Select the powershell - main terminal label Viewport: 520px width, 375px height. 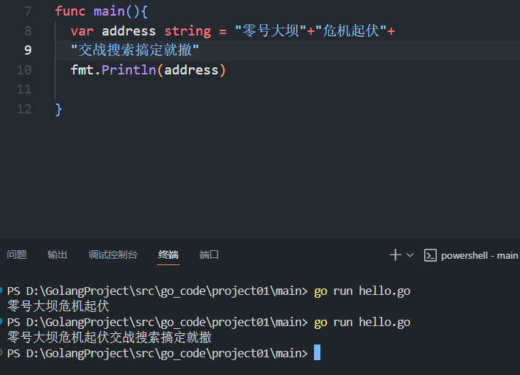tap(479, 255)
